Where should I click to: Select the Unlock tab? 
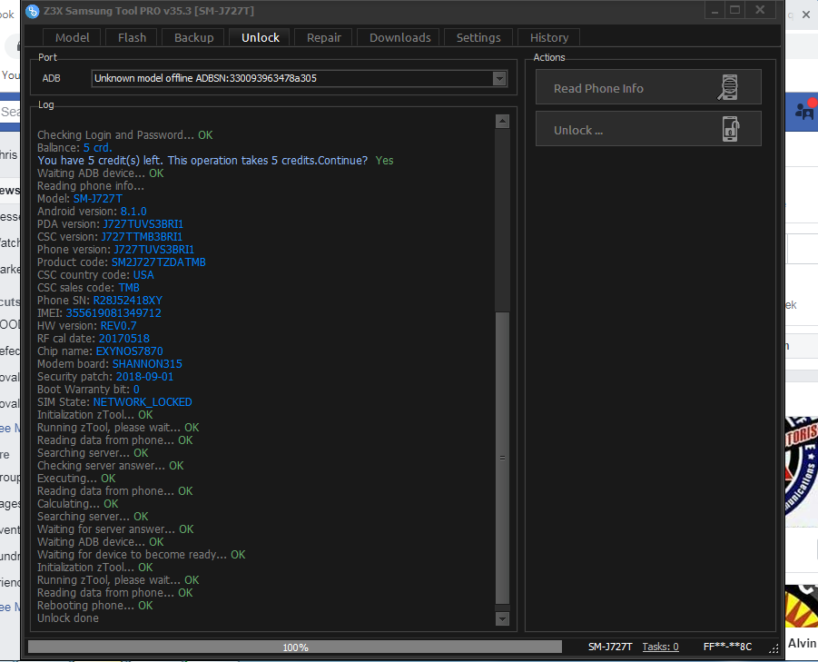click(261, 37)
